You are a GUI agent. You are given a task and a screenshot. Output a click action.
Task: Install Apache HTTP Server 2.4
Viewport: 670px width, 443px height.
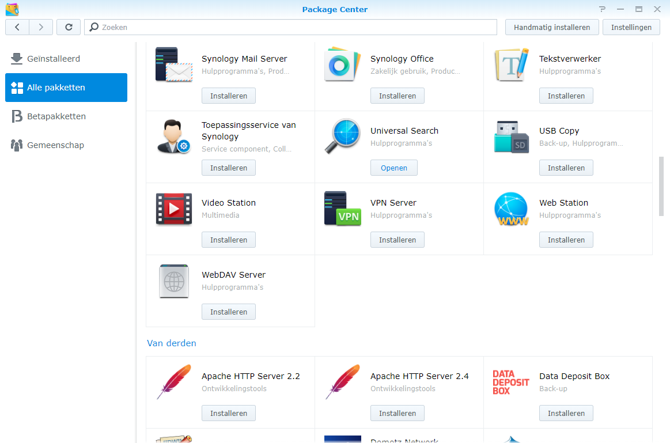(x=398, y=413)
